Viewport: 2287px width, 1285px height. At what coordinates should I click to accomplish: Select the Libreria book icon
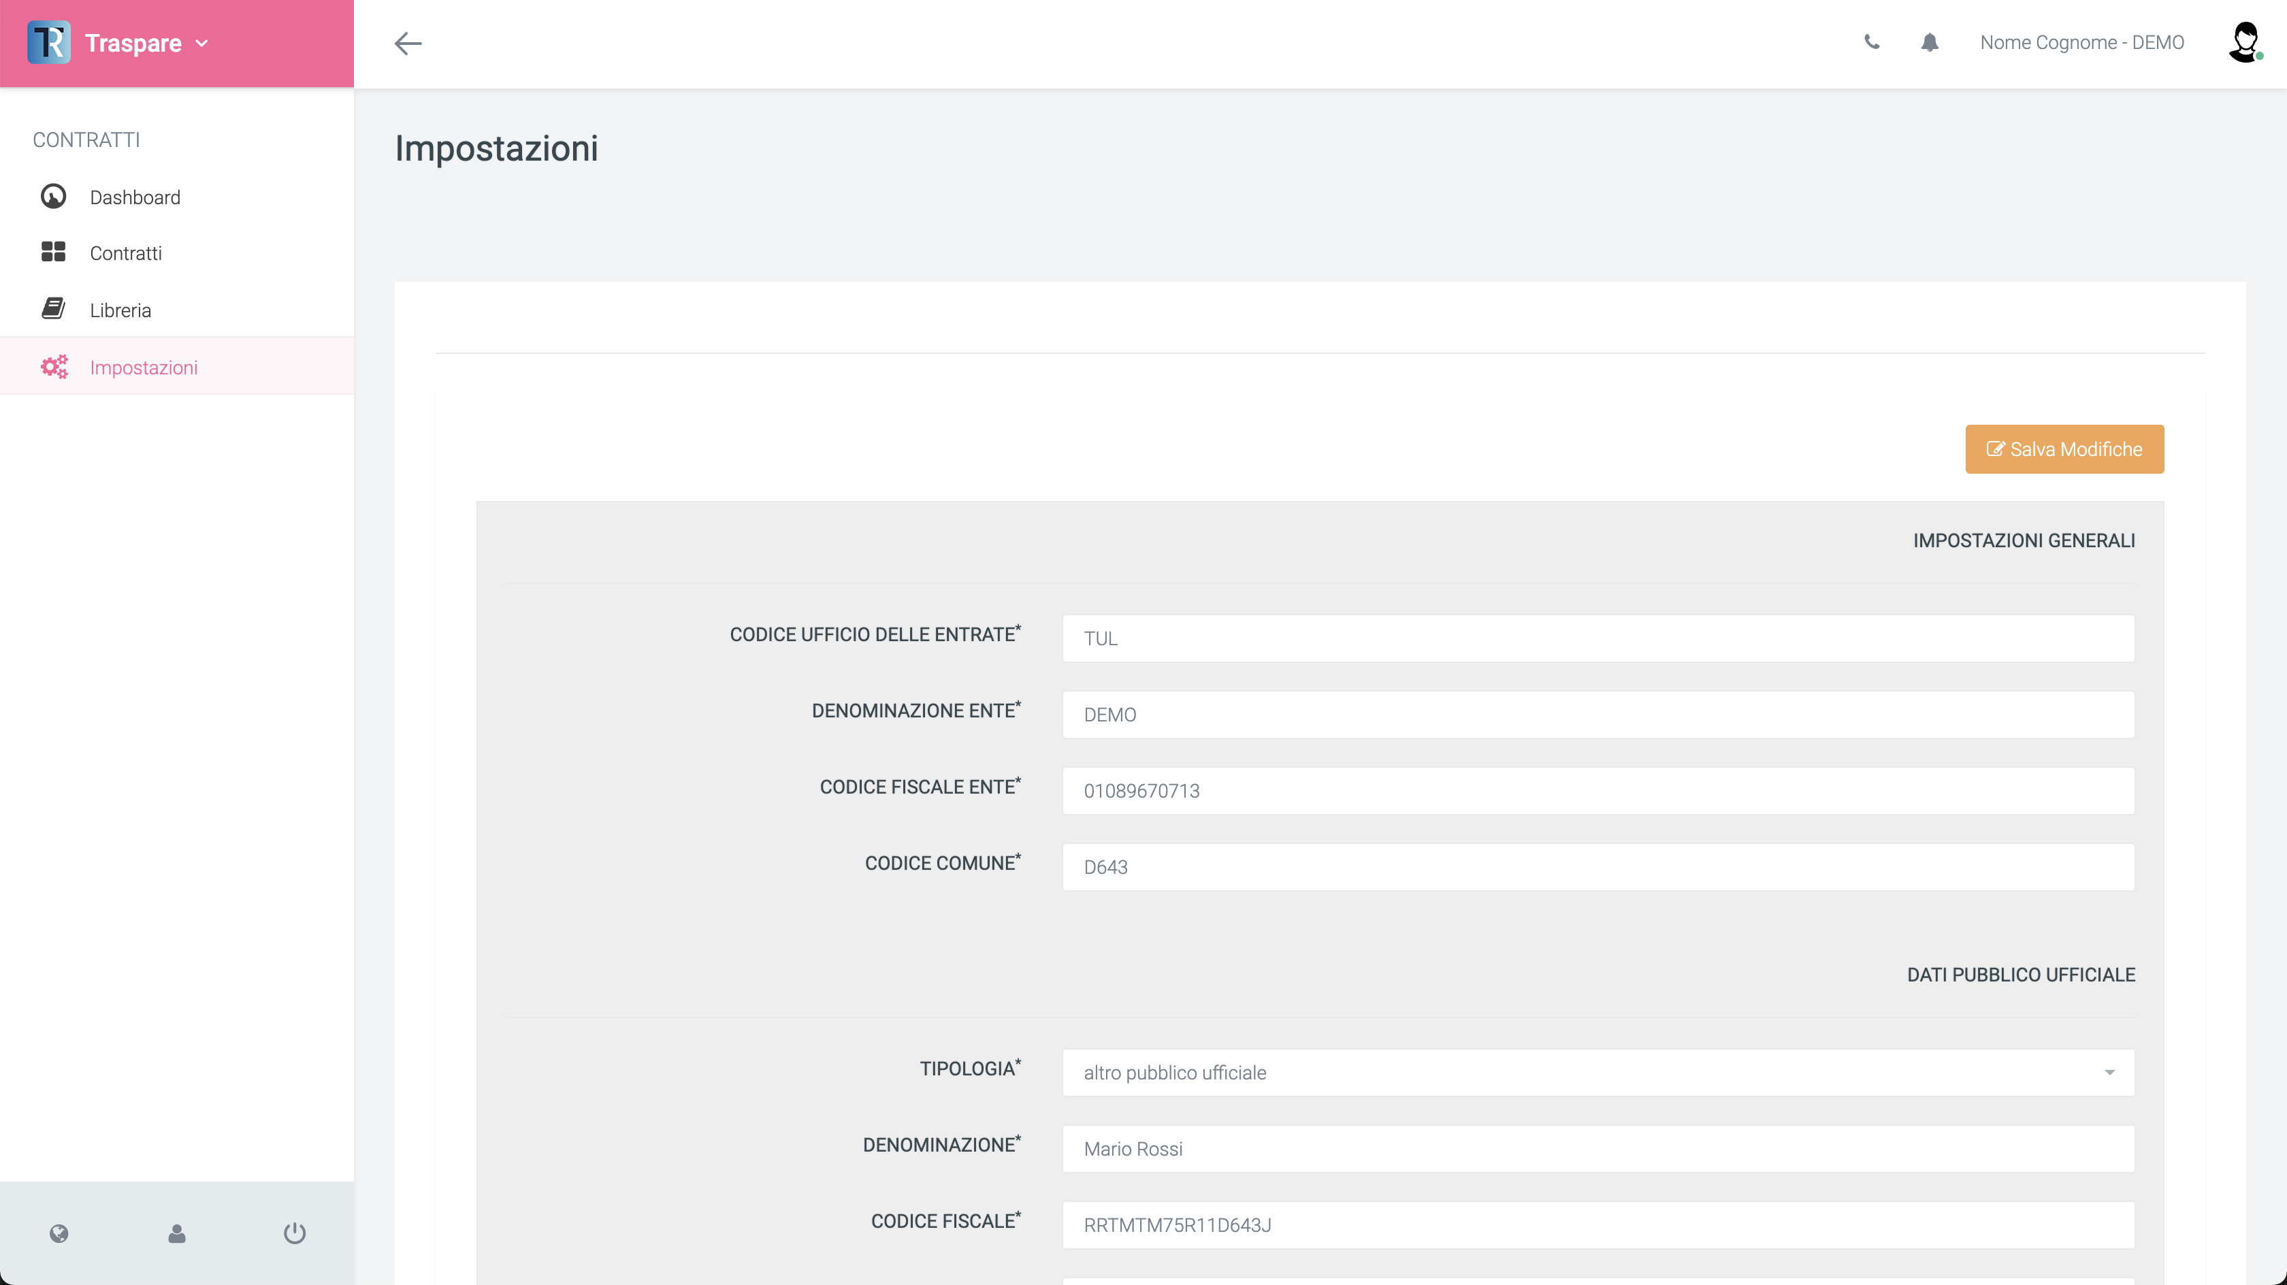coord(53,308)
